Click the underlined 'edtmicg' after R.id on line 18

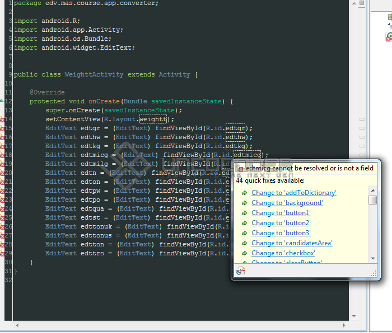[247, 155]
